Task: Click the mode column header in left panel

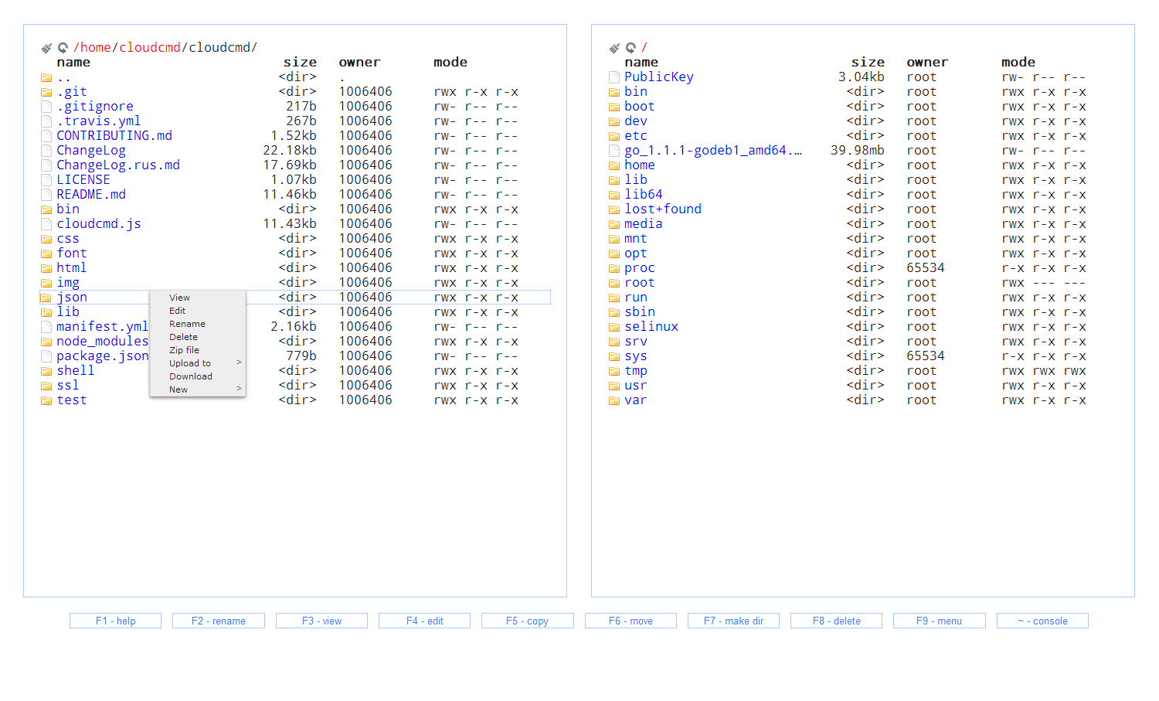Action: click(450, 63)
